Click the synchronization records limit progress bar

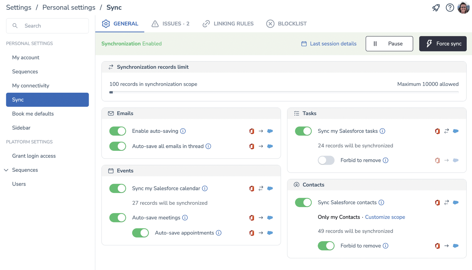pyautogui.click(x=284, y=92)
